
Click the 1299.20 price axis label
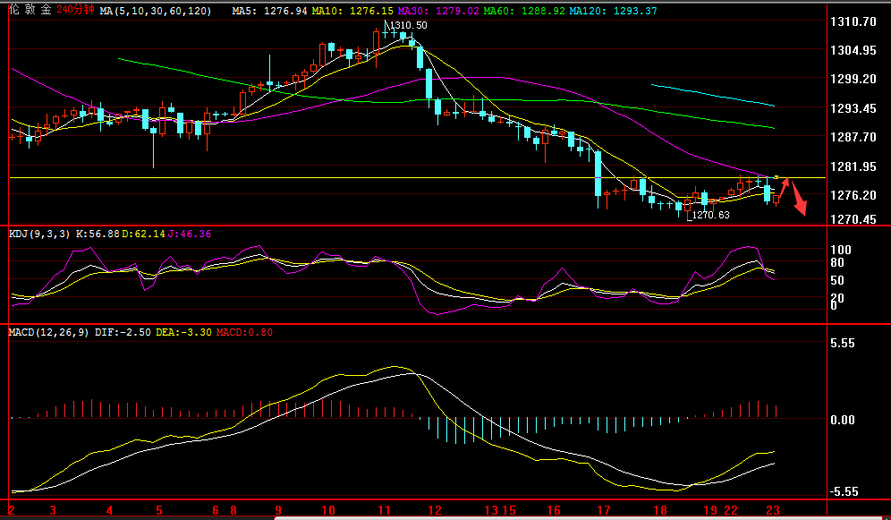(852, 79)
